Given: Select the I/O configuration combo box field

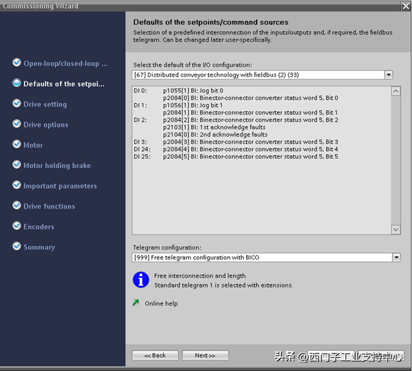Looking at the screenshot, I should (257, 75).
